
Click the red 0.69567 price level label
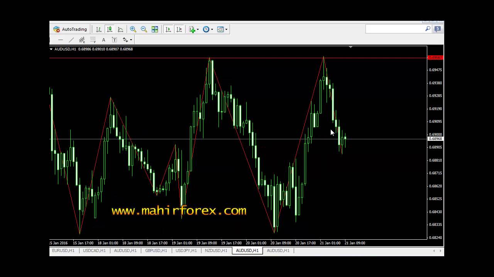pyautogui.click(x=435, y=58)
